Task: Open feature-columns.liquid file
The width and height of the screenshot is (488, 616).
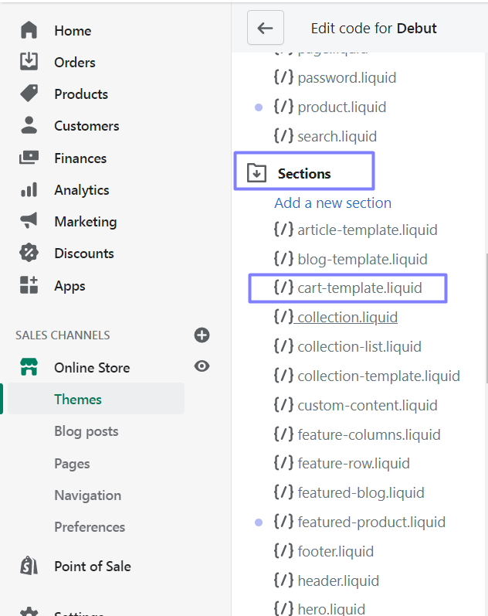Action: (x=368, y=435)
